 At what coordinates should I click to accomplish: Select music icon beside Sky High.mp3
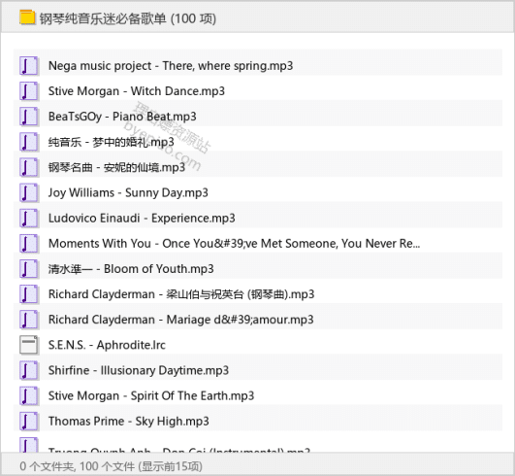coord(29,421)
